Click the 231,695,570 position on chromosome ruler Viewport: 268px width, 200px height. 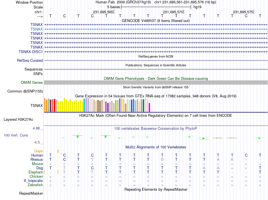tap(173, 12)
